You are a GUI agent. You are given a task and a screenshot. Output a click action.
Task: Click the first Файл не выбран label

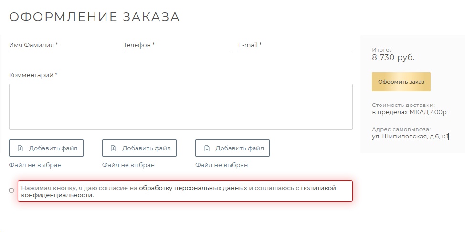pos(35,165)
